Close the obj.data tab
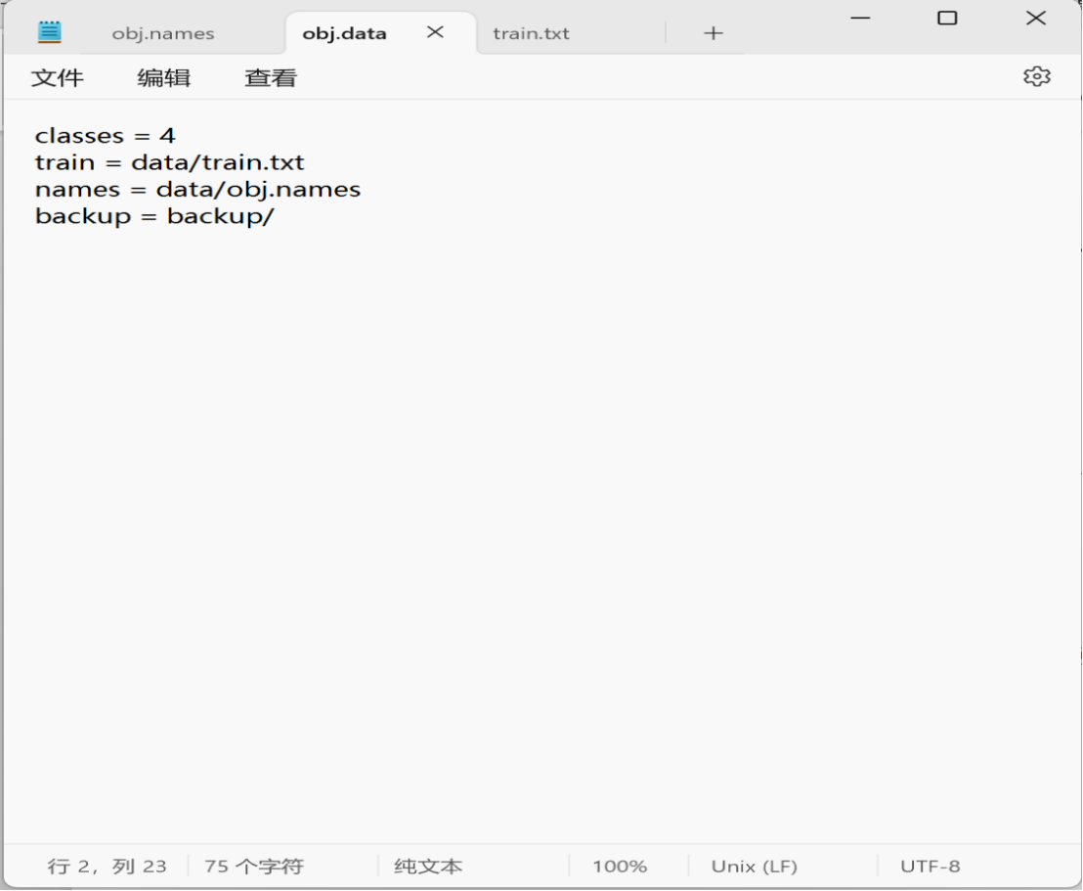1083x891 pixels. pos(435,32)
